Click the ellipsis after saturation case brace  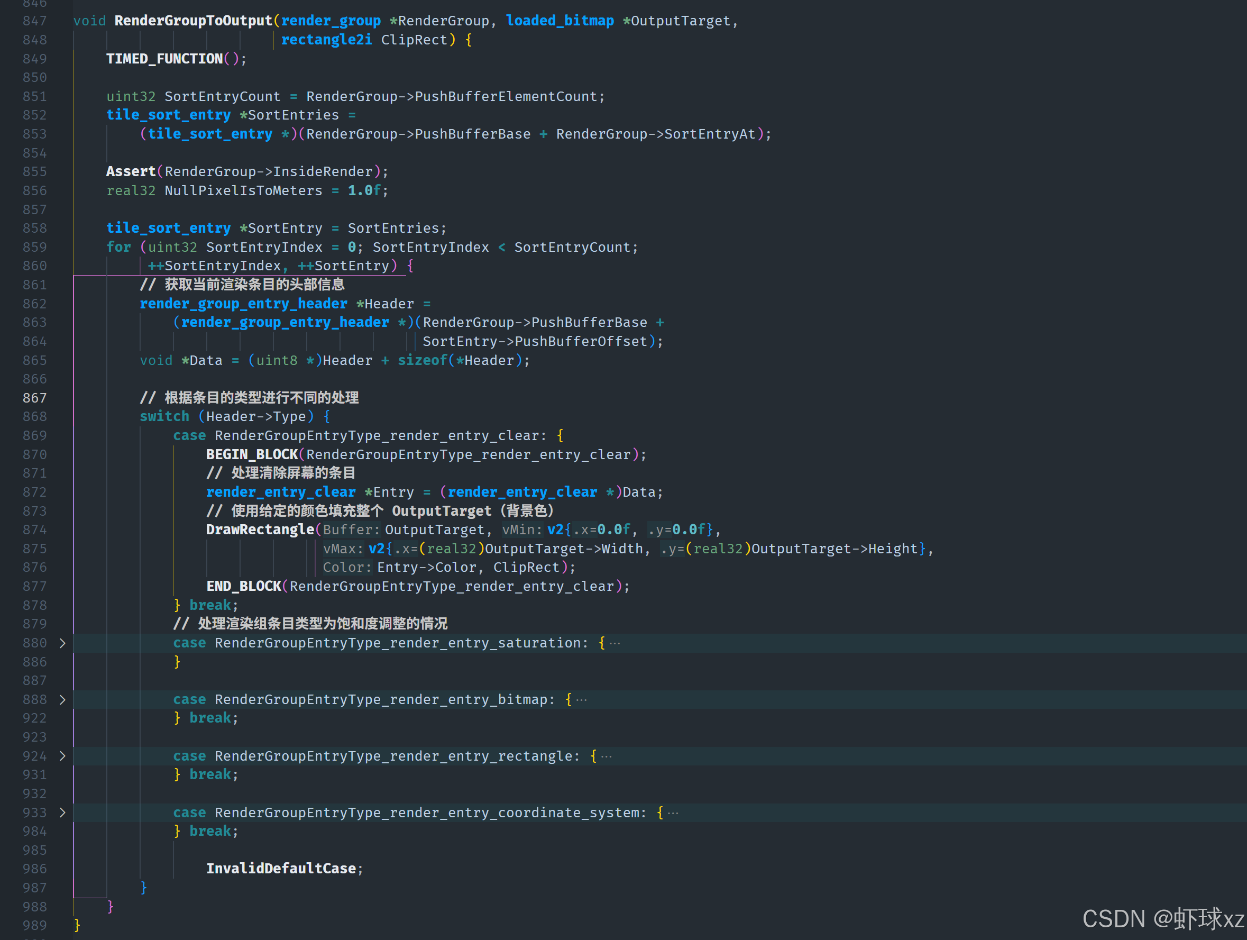[x=615, y=643]
